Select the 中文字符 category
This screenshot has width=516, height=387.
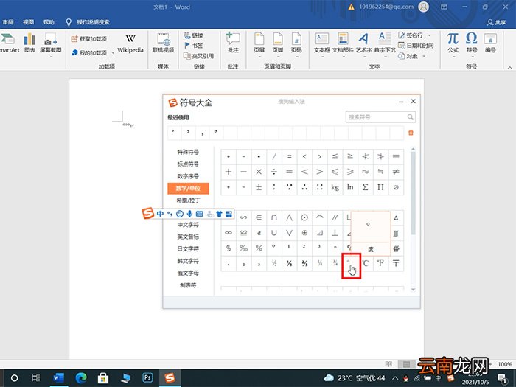coord(188,225)
